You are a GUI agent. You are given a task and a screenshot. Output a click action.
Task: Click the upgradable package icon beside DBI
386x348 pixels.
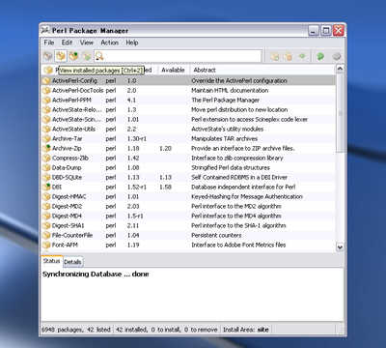click(46, 187)
